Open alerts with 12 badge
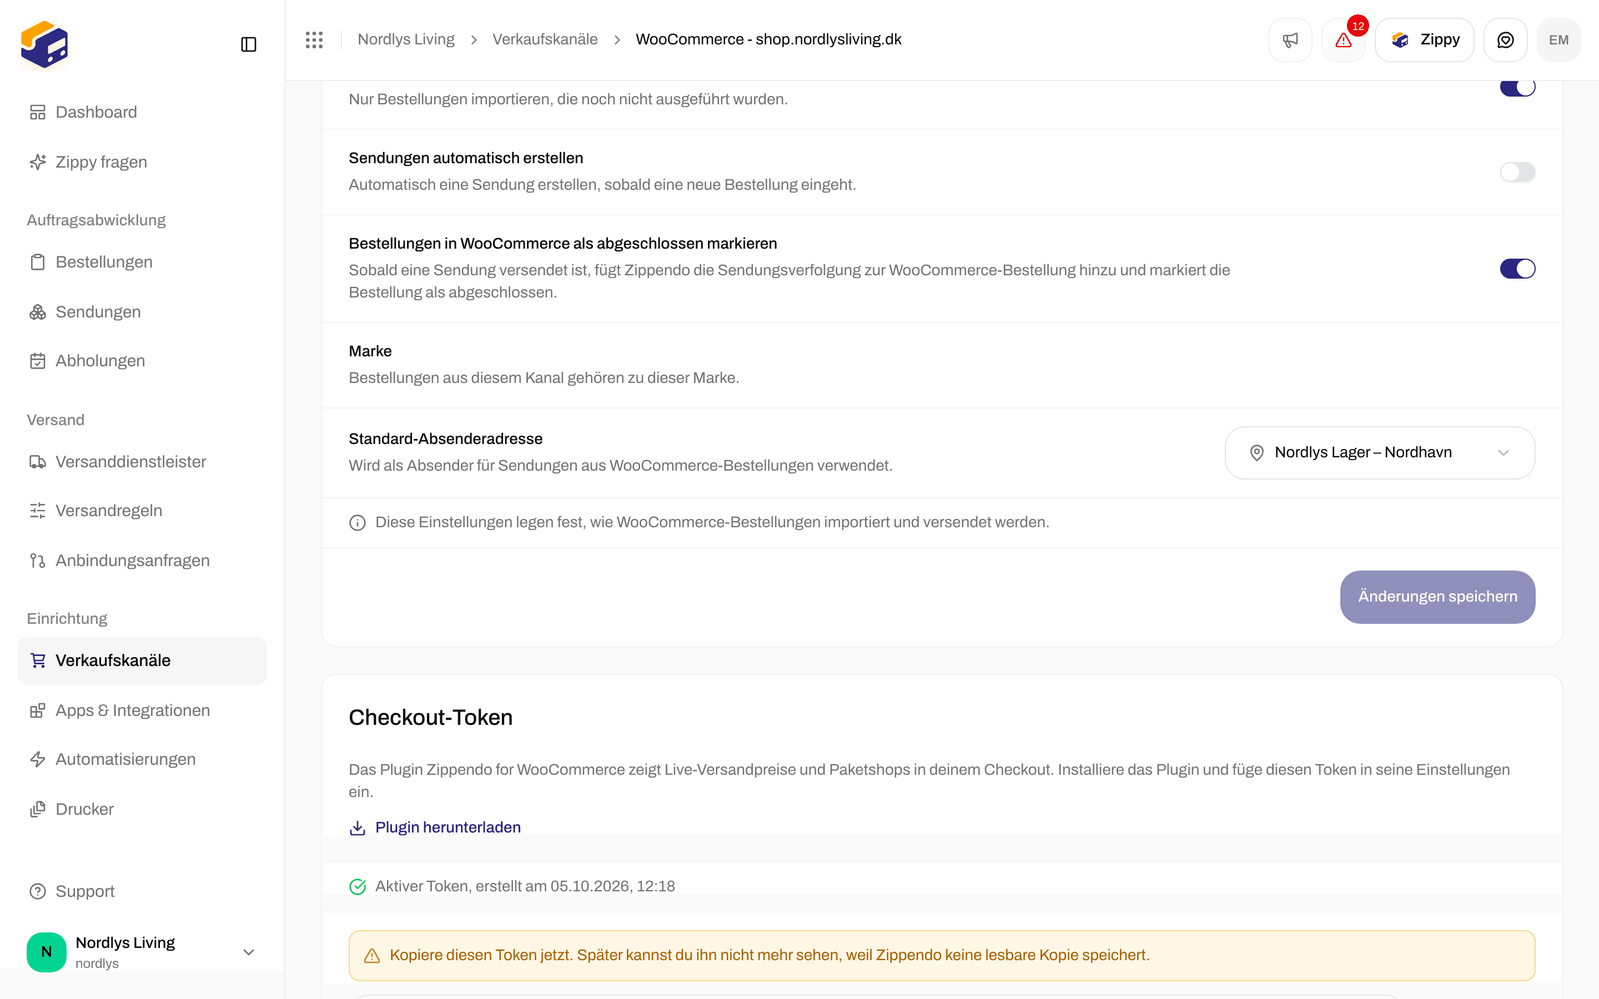The image size is (1599, 999). [1343, 39]
